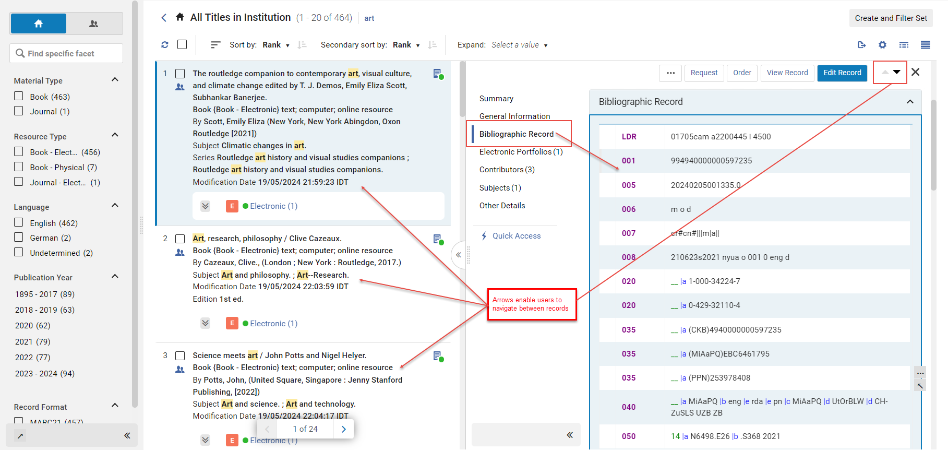
Task: Go back with the left arrow icon
Action: coord(164,18)
